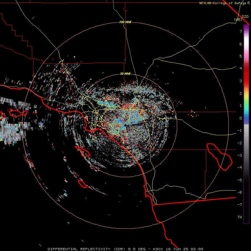Click the "100 NMI" range ring label
Image resolution: width=251 pixels, height=251 pixels.
[x=125, y=22]
